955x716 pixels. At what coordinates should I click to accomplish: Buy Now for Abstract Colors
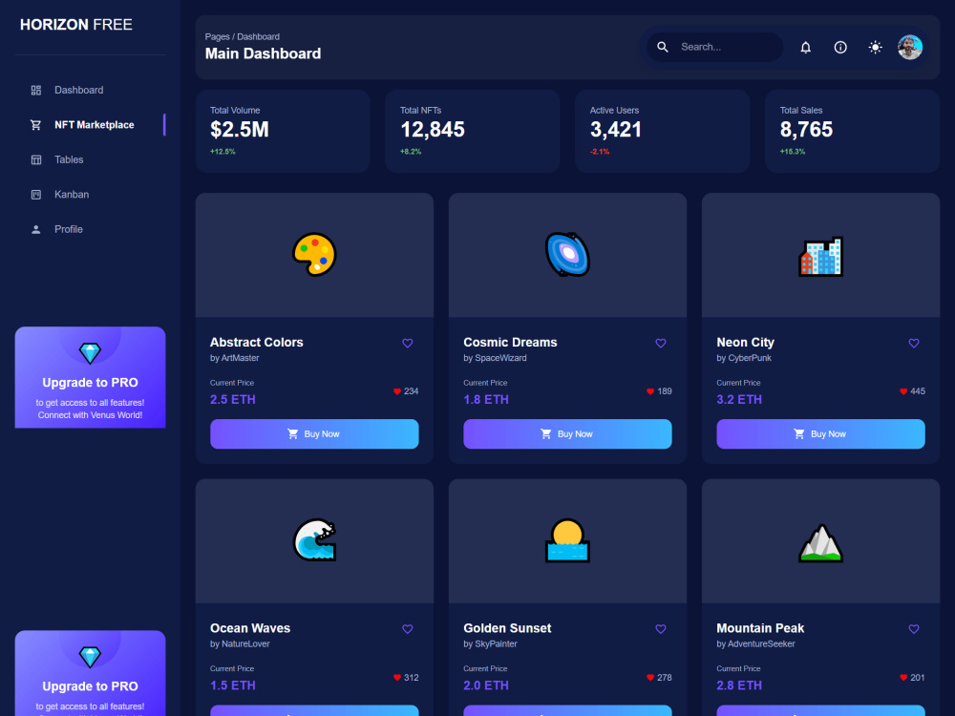(314, 434)
